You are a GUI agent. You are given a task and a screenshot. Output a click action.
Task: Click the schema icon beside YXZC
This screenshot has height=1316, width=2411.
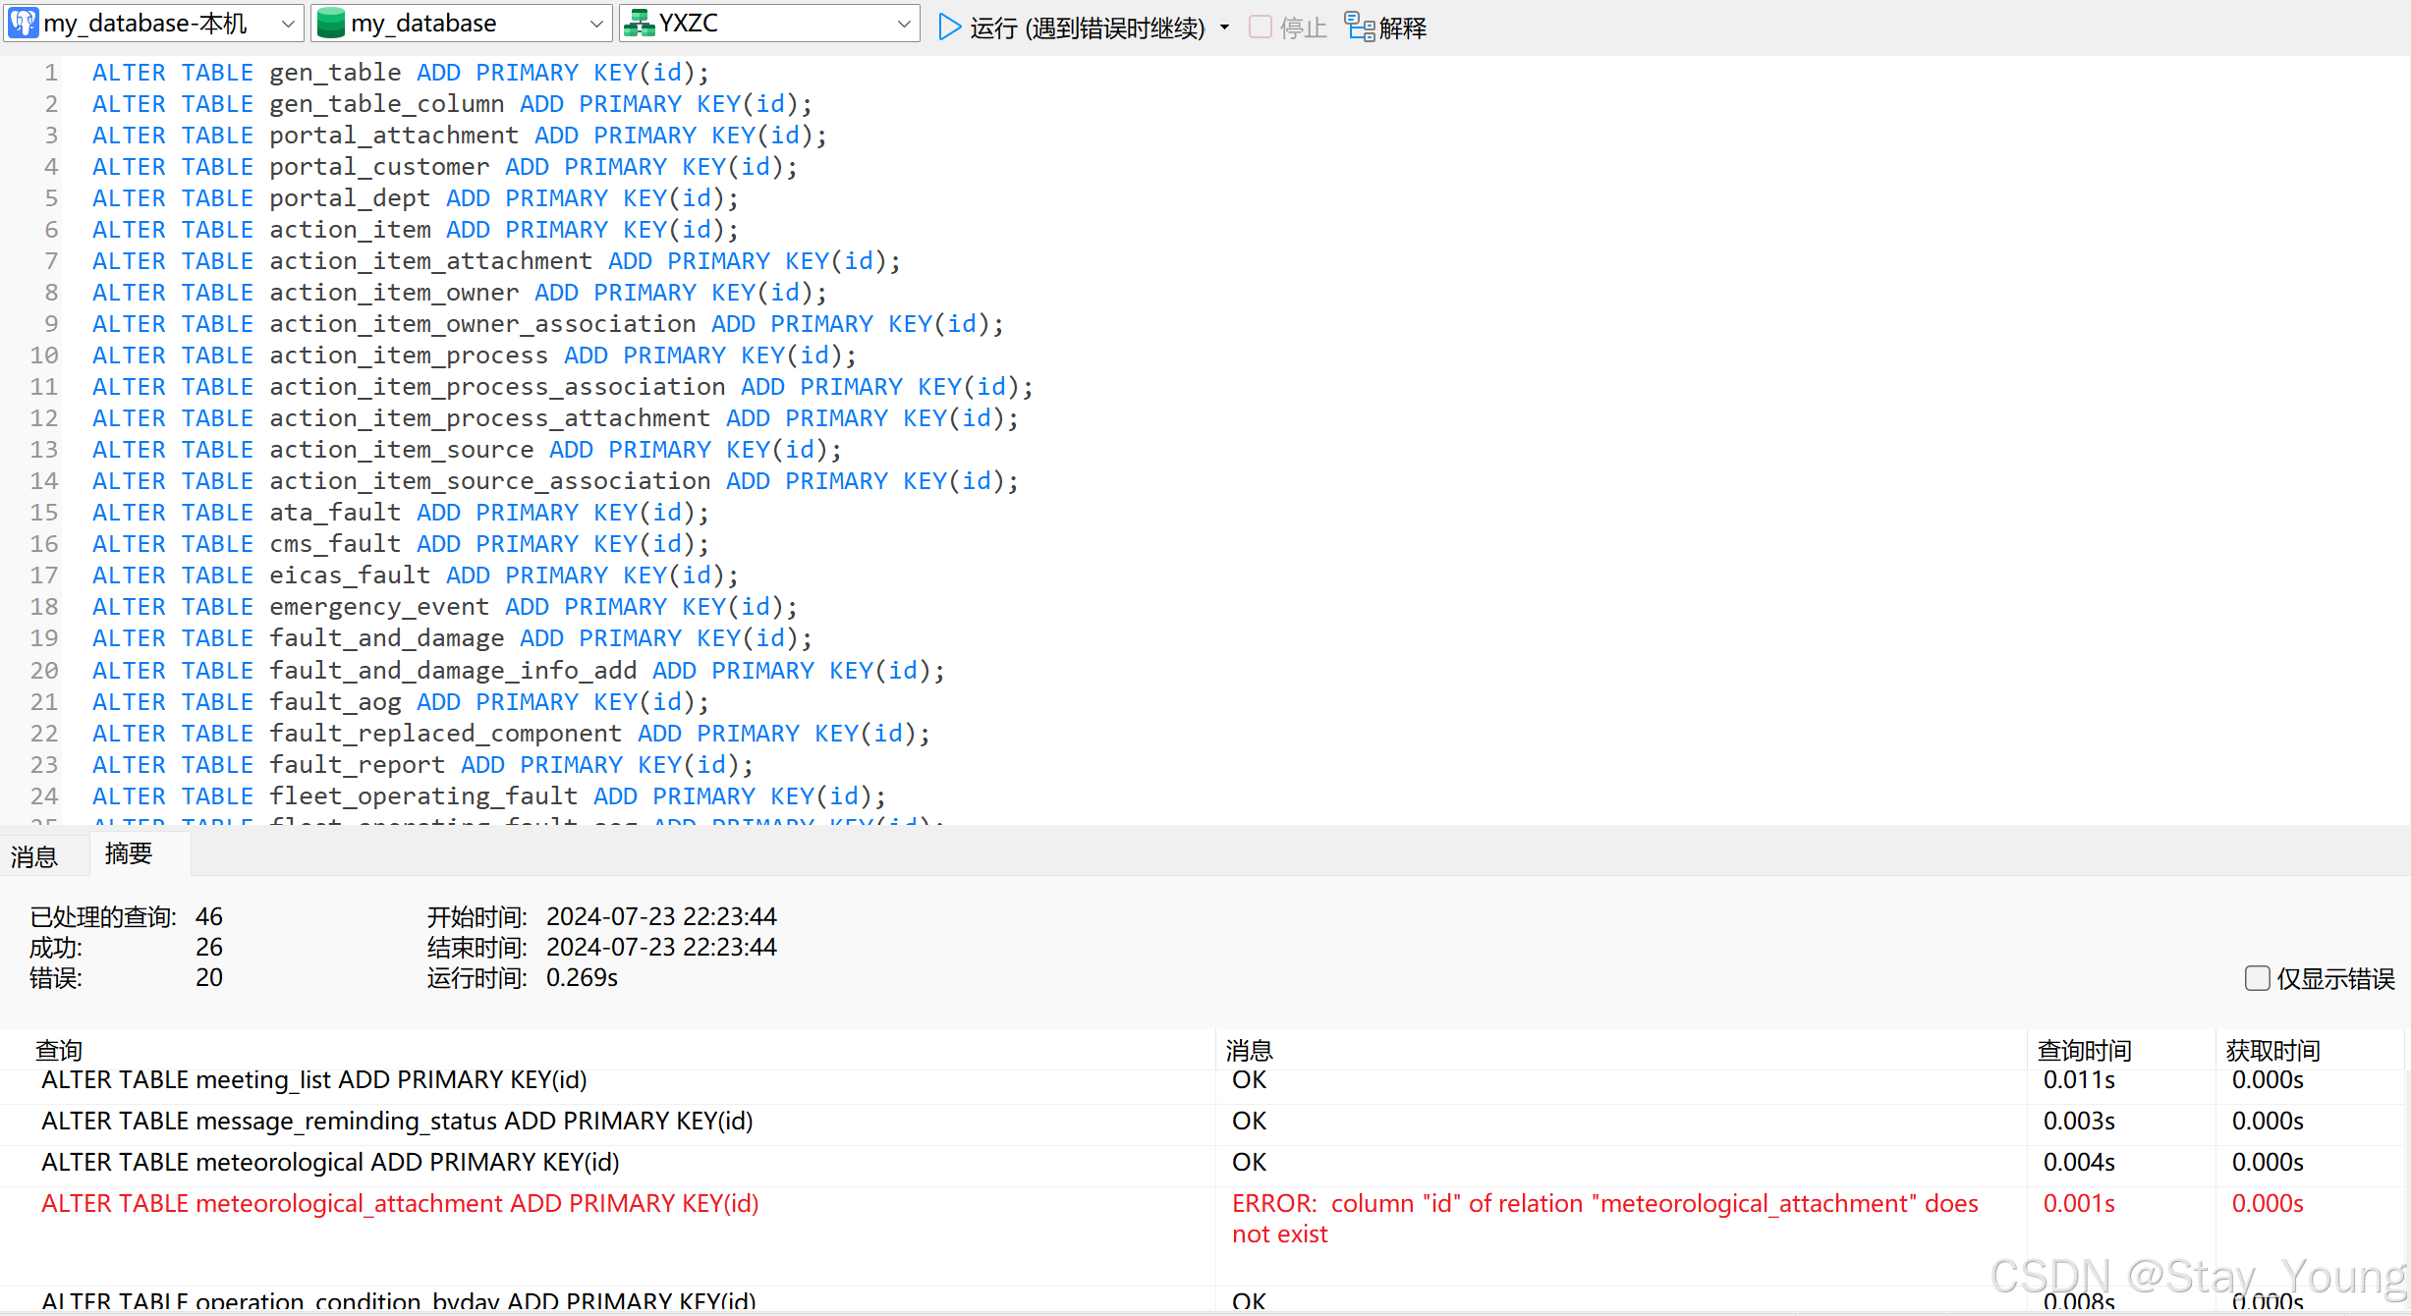tap(640, 23)
